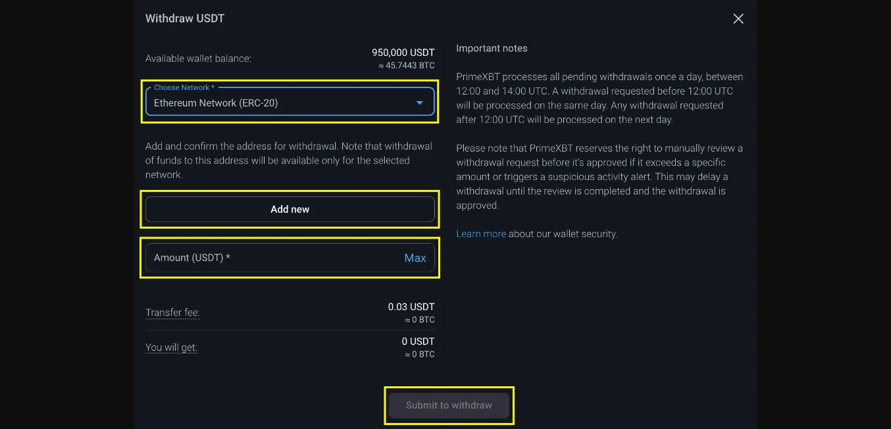Image resolution: width=891 pixels, height=429 pixels.
Task: Select the Ethereum Network (ERC-20) field
Action: click(x=290, y=101)
